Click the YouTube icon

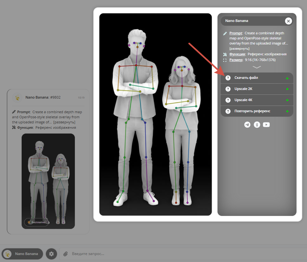point(266,125)
